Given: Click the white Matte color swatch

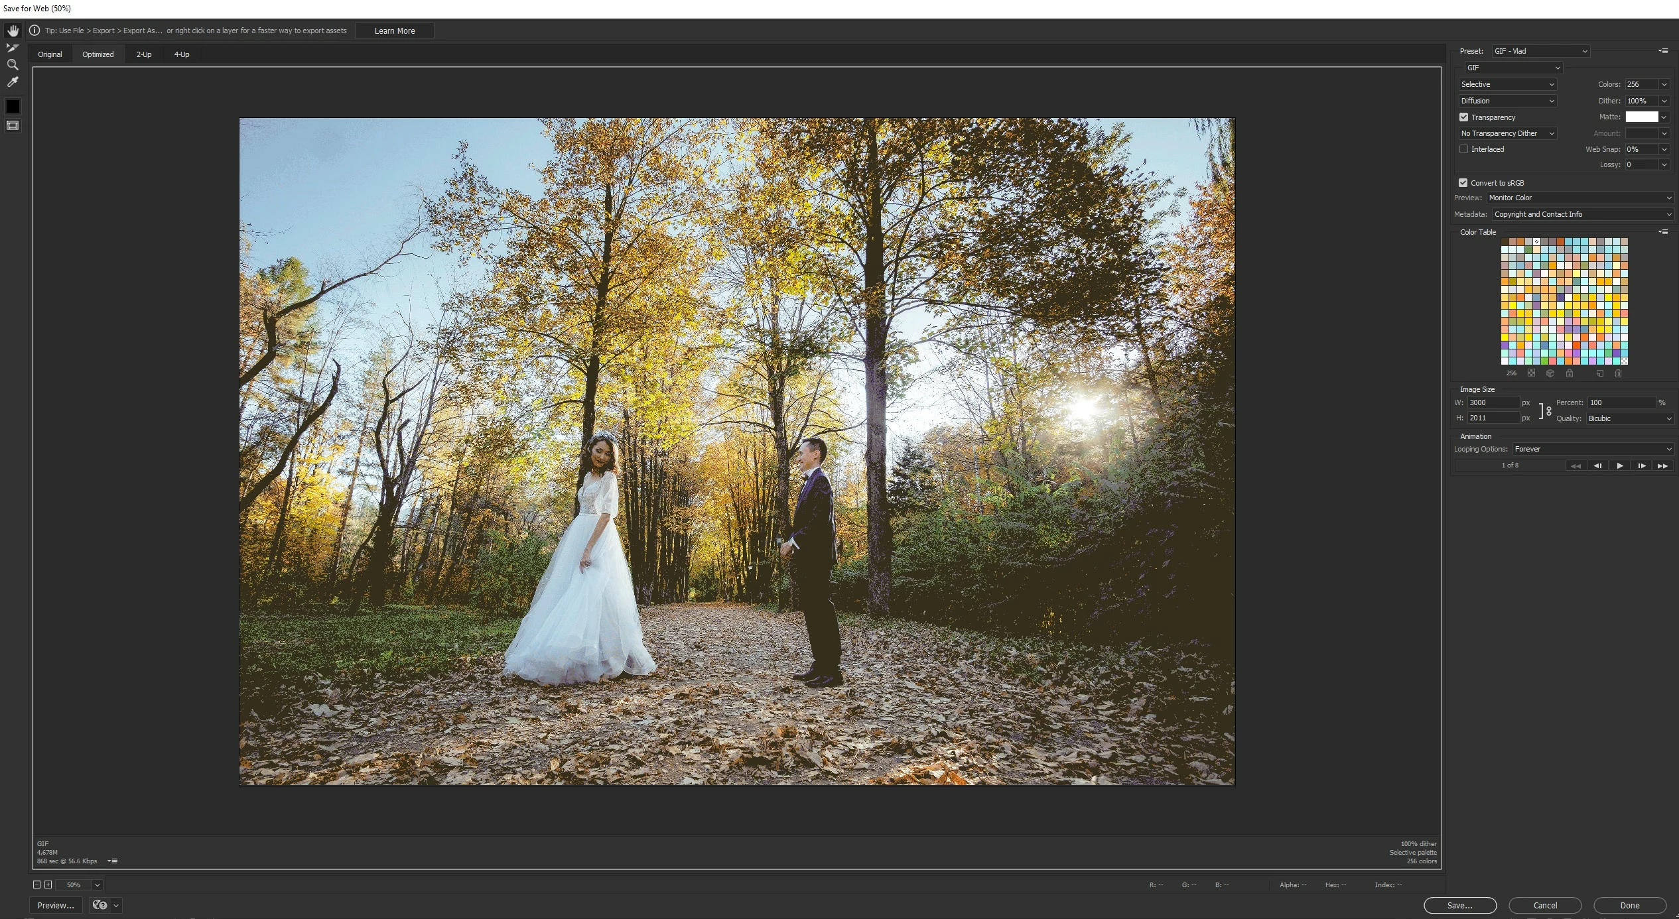Looking at the screenshot, I should point(1641,117).
